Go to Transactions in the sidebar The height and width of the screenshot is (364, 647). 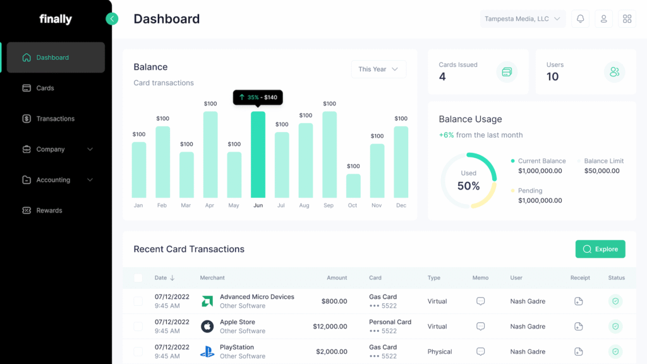(x=55, y=119)
